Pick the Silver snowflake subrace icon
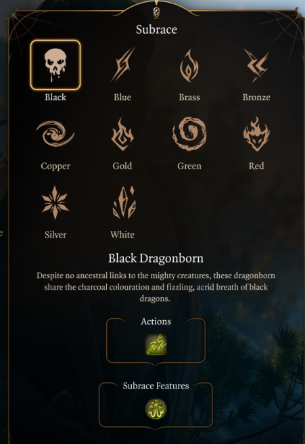Screen dimensions: 305x444 tap(55, 203)
